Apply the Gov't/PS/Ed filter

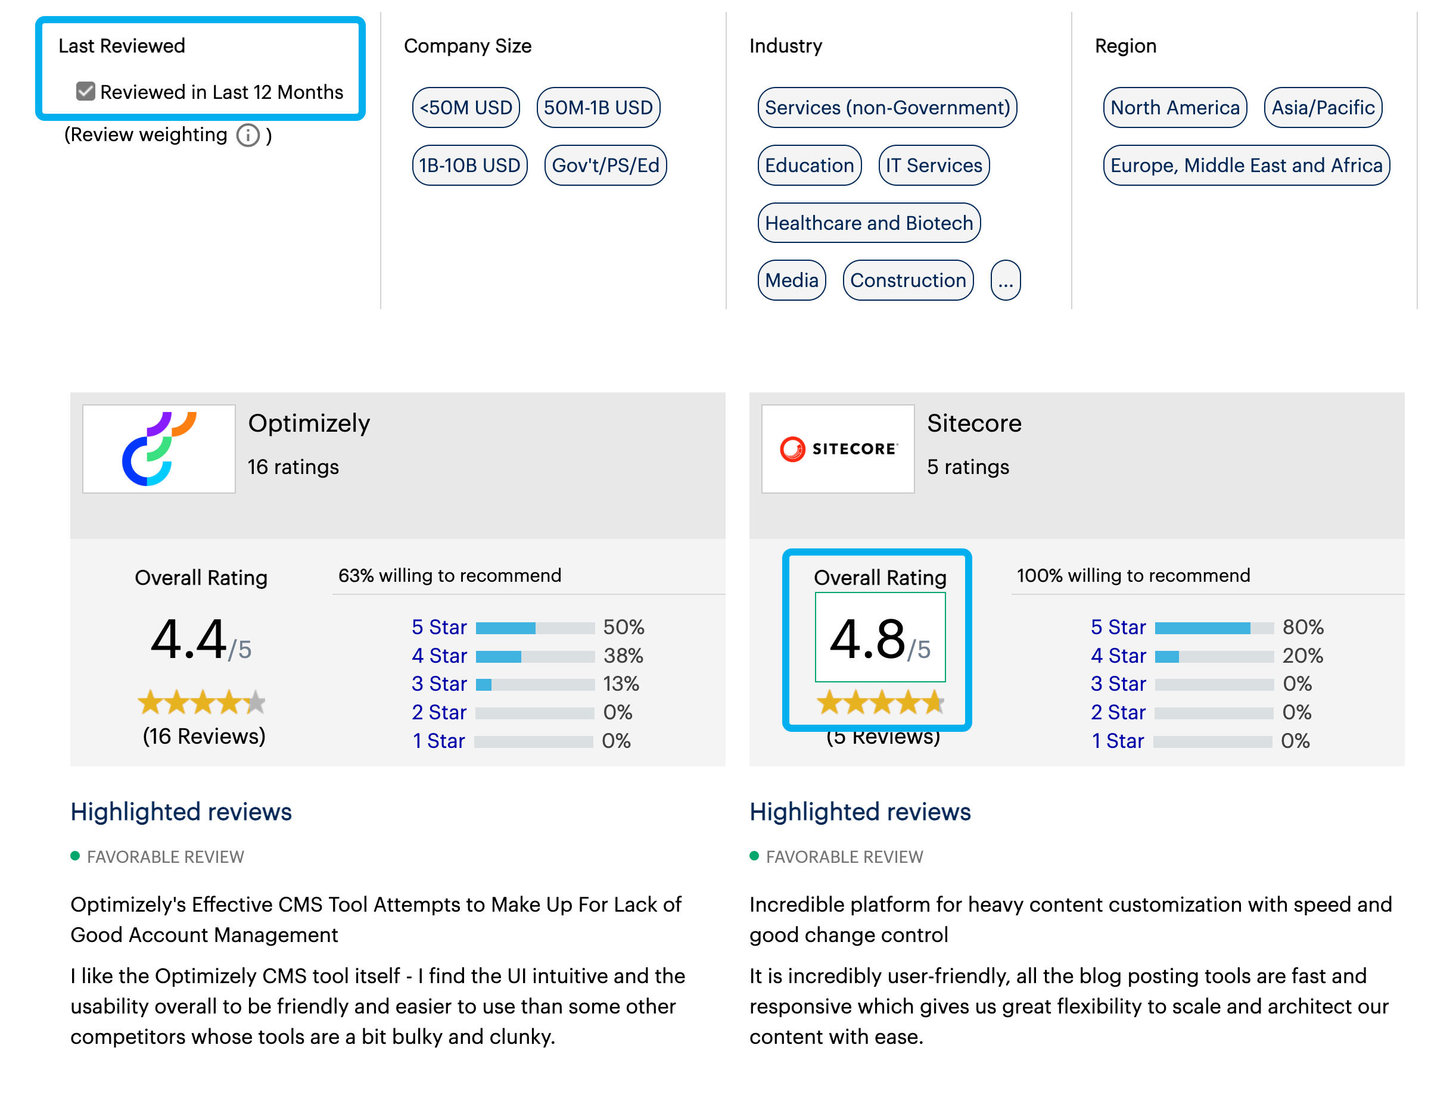click(605, 165)
